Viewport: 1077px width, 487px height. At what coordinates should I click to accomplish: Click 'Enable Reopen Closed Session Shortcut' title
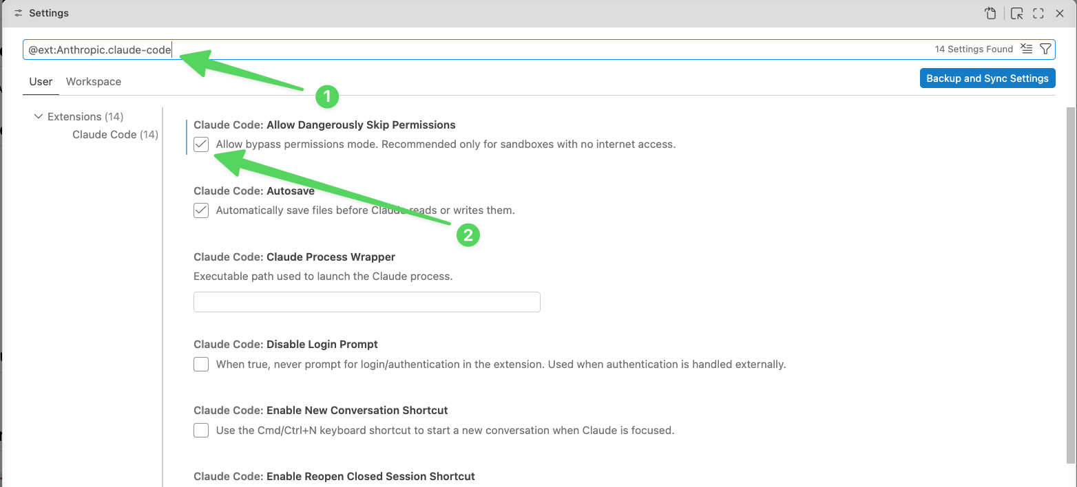[370, 476]
